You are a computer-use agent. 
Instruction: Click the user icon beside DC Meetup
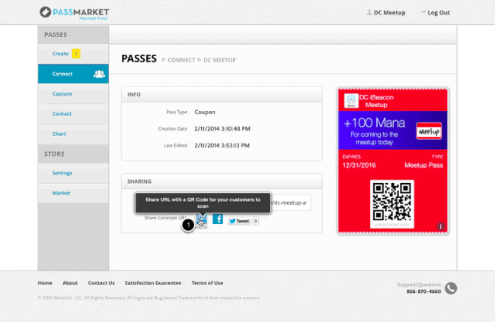click(369, 12)
